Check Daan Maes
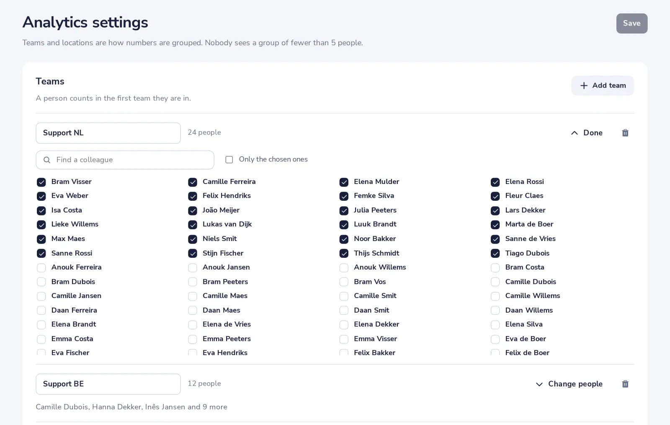This screenshot has height=425, width=670. click(x=193, y=311)
